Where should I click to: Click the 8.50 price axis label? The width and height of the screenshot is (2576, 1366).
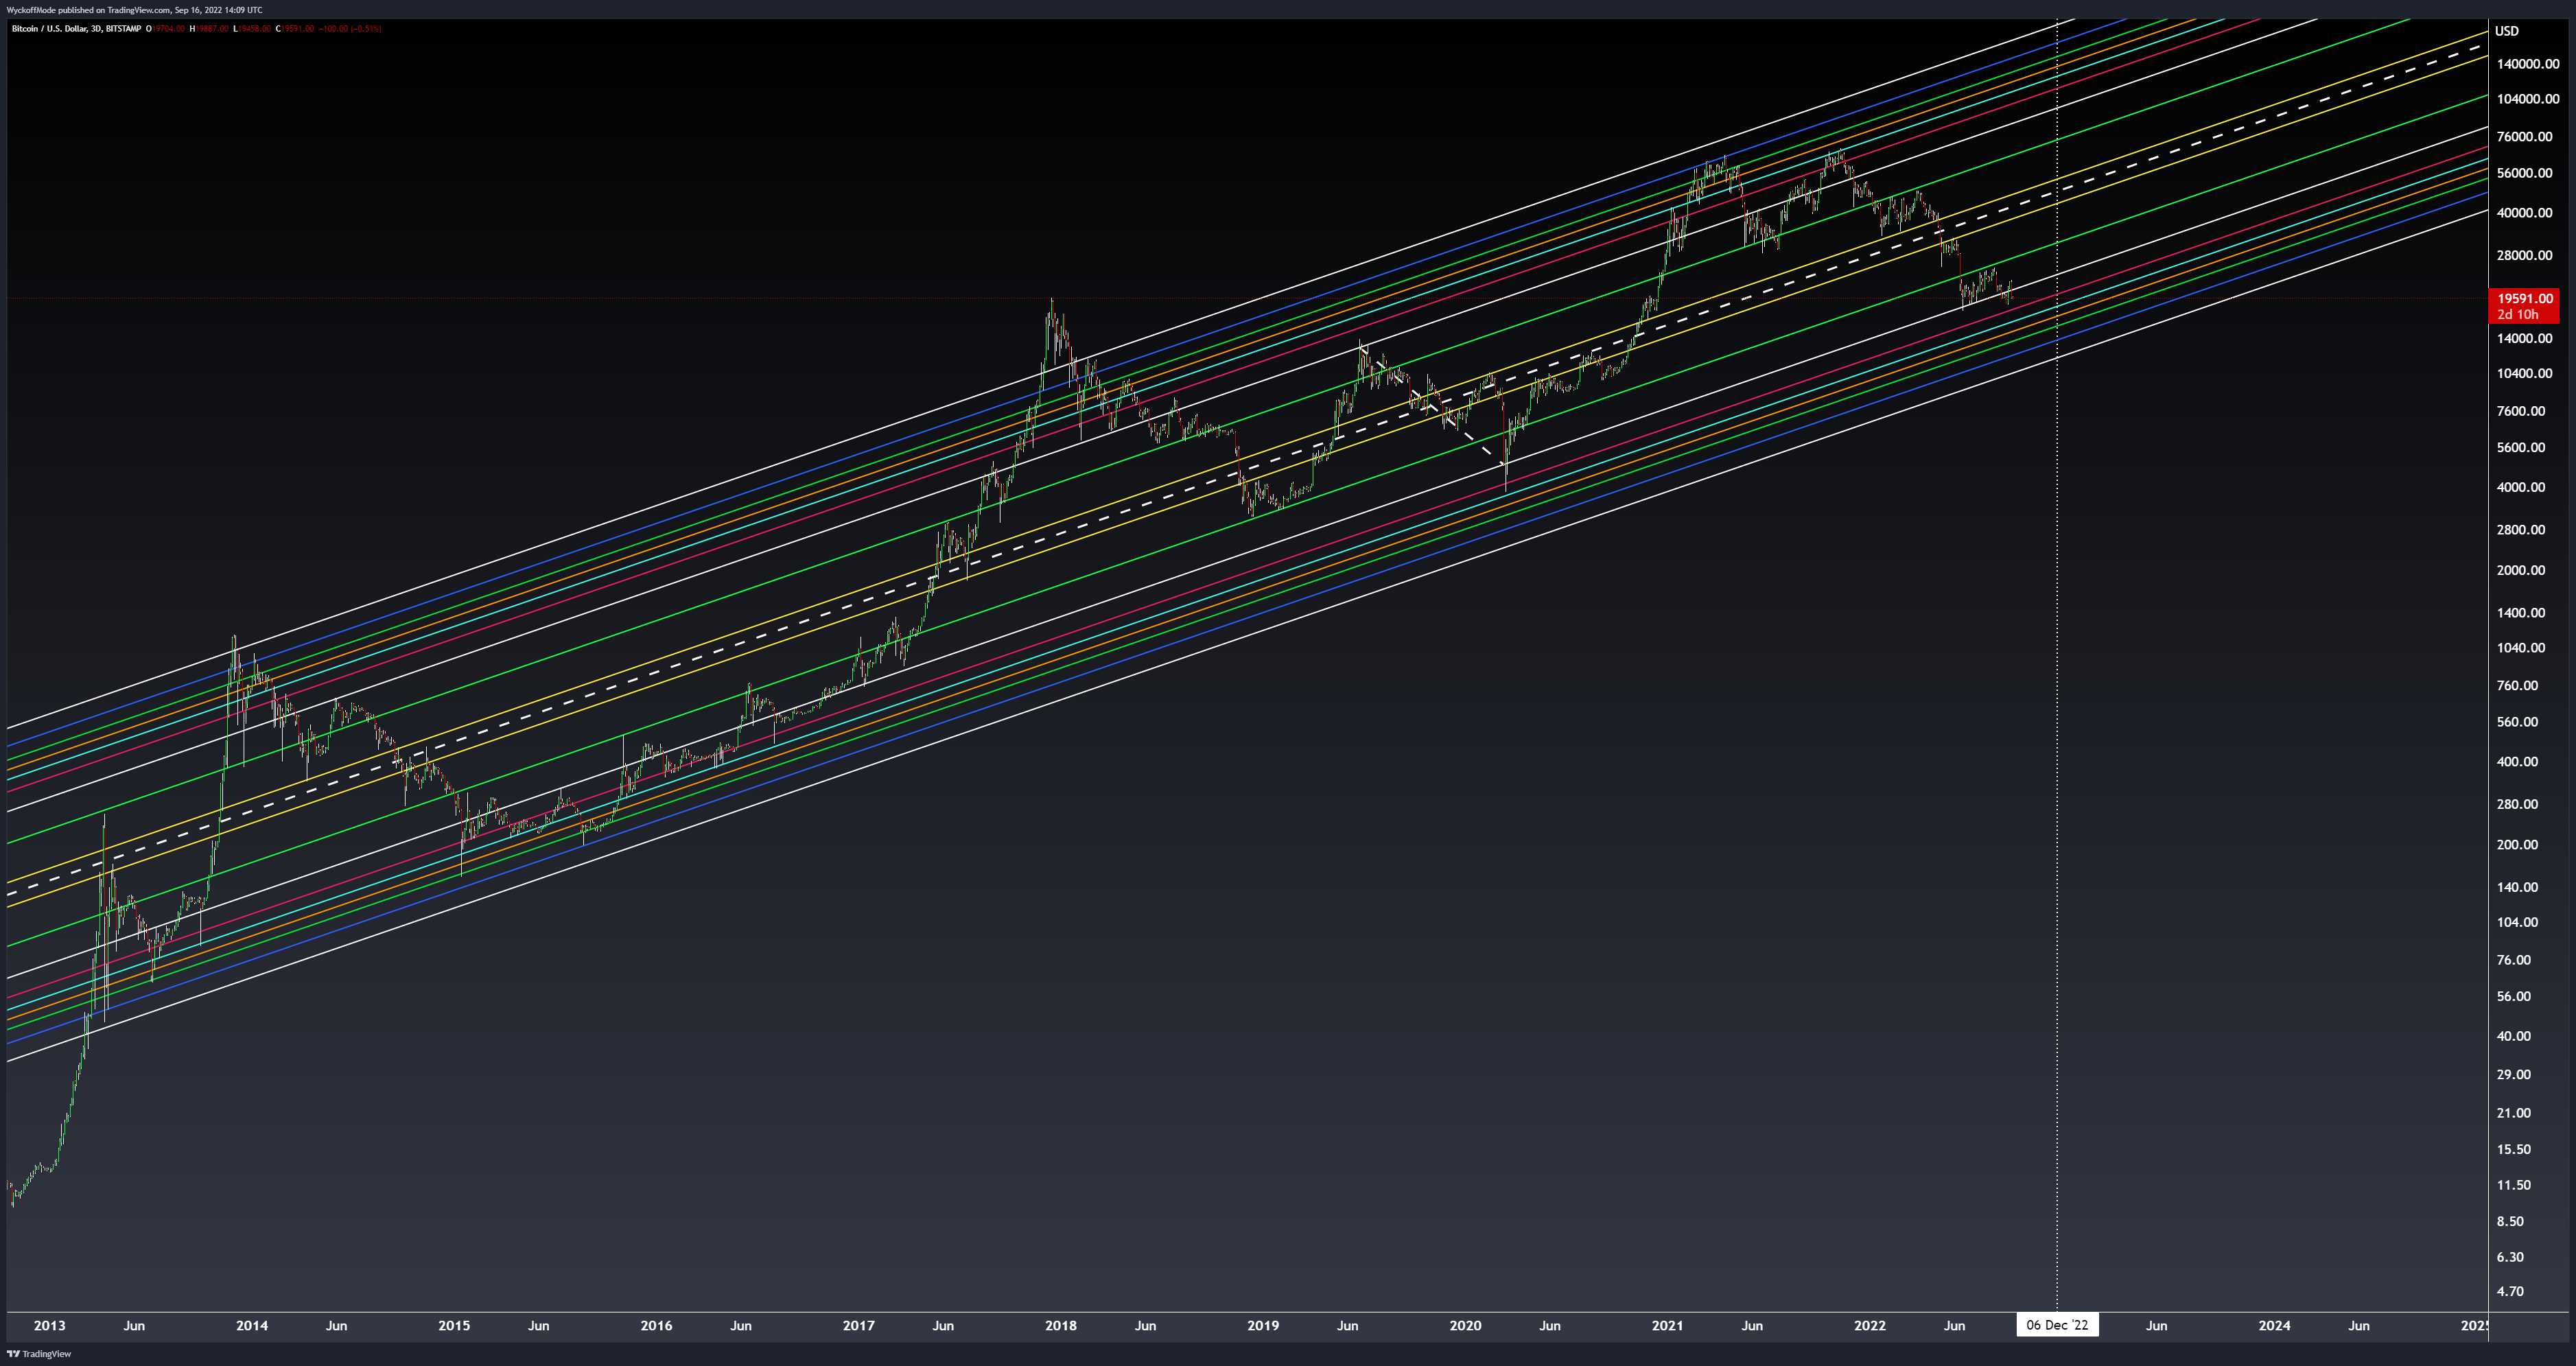click(x=2510, y=1222)
